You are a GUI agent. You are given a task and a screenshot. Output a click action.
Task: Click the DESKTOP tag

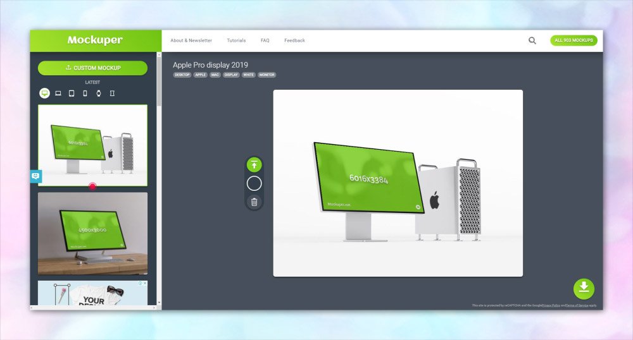tap(182, 75)
